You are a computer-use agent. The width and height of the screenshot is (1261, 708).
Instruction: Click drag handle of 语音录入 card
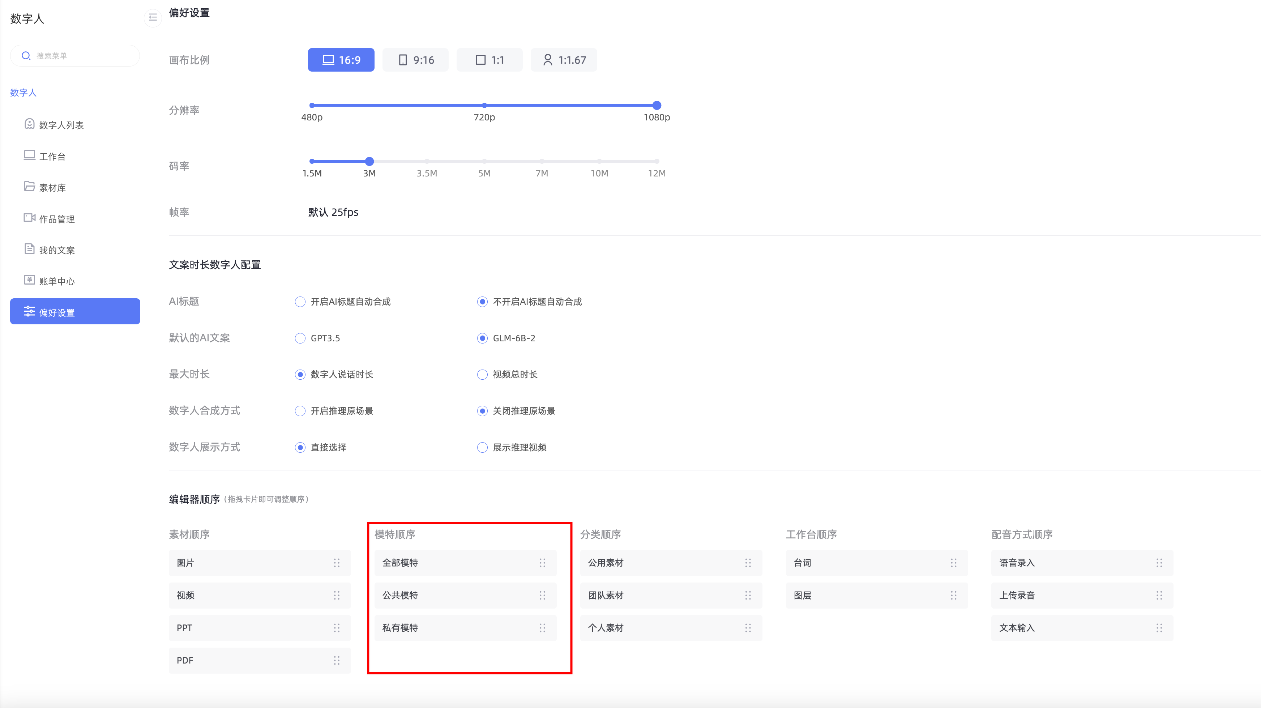coord(1159,563)
